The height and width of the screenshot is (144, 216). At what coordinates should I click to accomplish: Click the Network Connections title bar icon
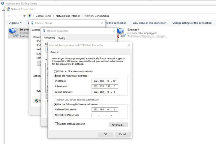8,9
